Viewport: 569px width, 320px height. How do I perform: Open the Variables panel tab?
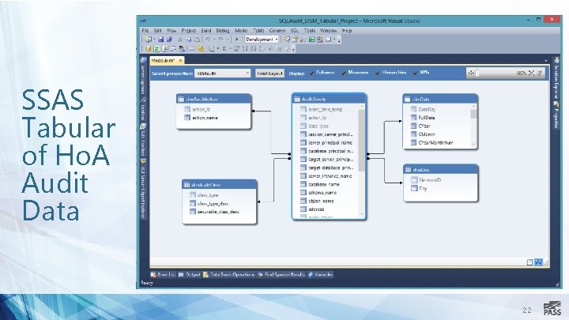coord(320,275)
